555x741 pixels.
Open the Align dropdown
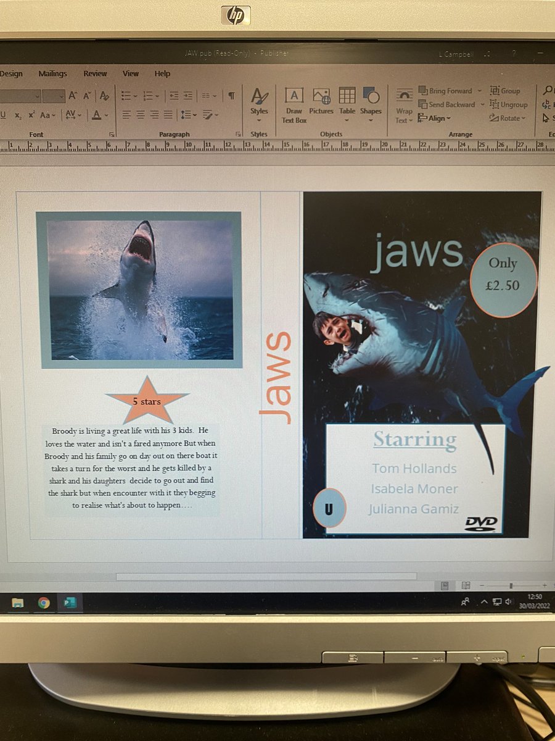click(435, 118)
